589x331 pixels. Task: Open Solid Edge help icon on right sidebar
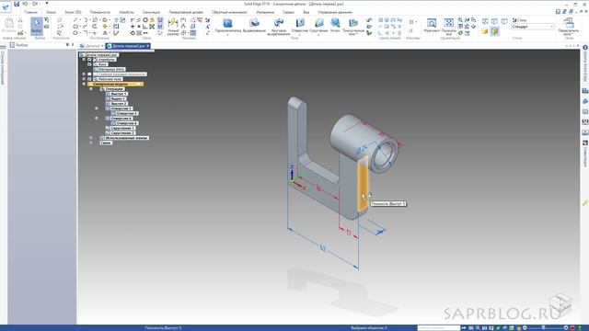tap(585, 48)
